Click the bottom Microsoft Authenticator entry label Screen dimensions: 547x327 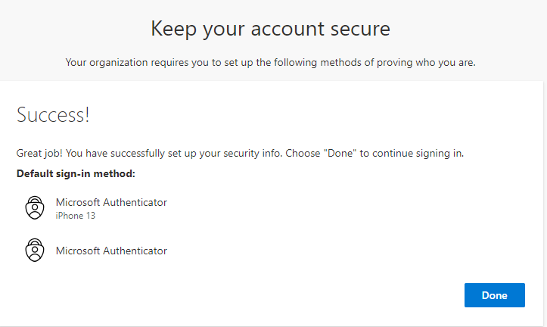click(x=111, y=251)
